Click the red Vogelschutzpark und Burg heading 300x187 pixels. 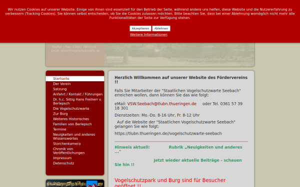tap(170, 183)
